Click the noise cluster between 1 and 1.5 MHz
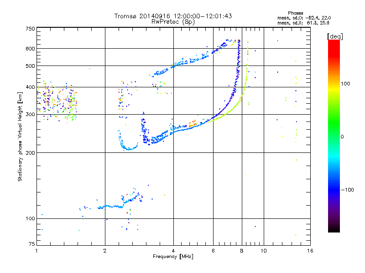Image resolution: width=365 pixels, height=273 pixels. pos(57,101)
